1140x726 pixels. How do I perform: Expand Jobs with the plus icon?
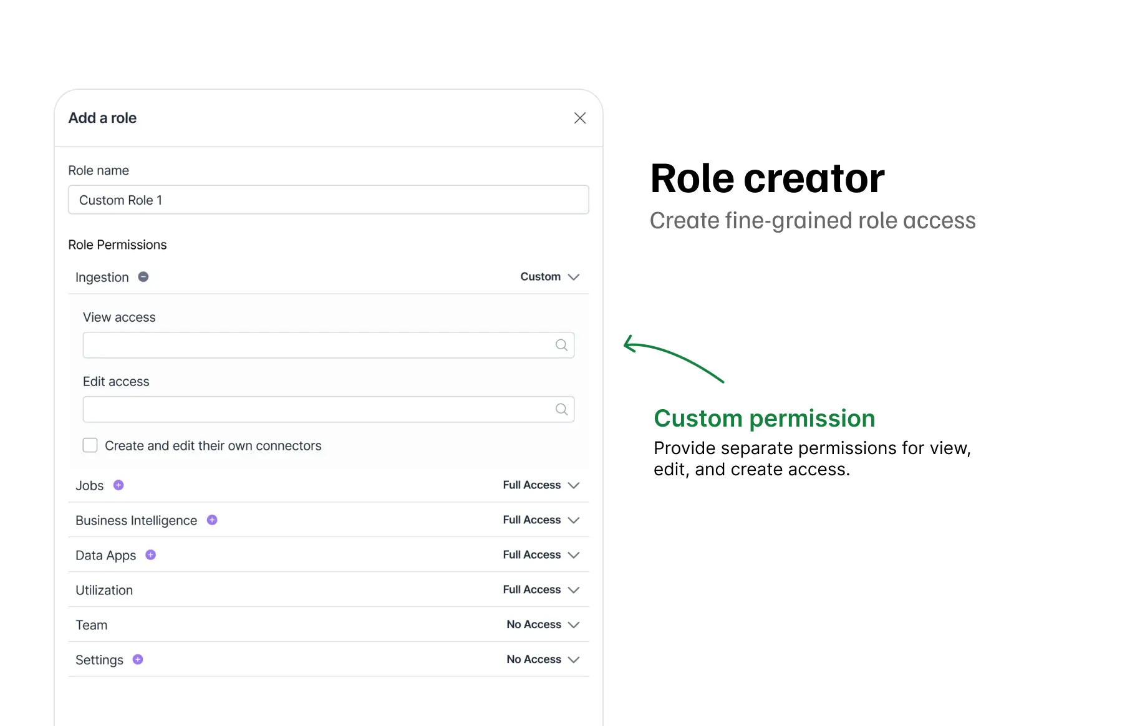(x=118, y=485)
